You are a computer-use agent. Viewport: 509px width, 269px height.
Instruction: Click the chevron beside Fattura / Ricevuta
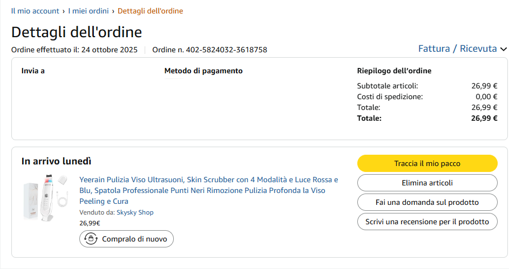[504, 49]
